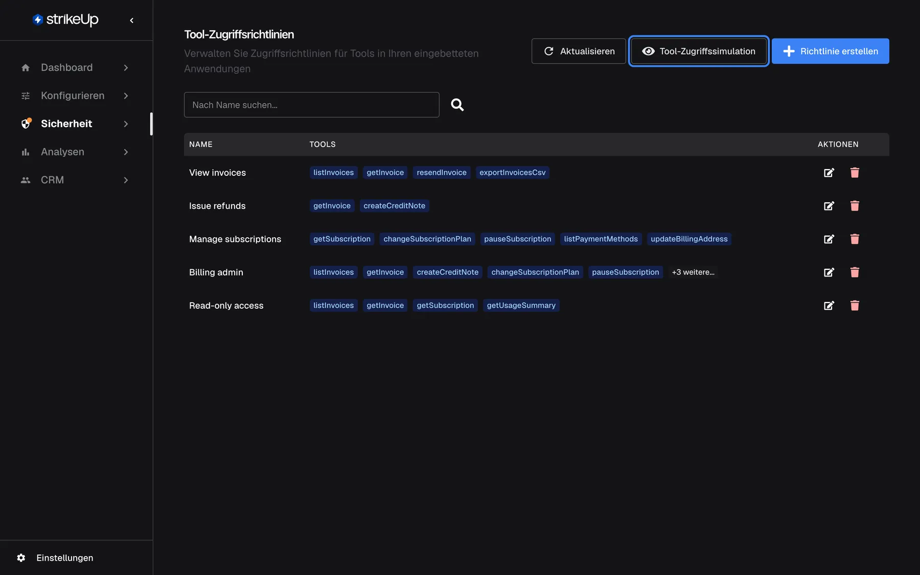Edit the Read-only access policy
This screenshot has width=920, height=575.
tap(829, 306)
